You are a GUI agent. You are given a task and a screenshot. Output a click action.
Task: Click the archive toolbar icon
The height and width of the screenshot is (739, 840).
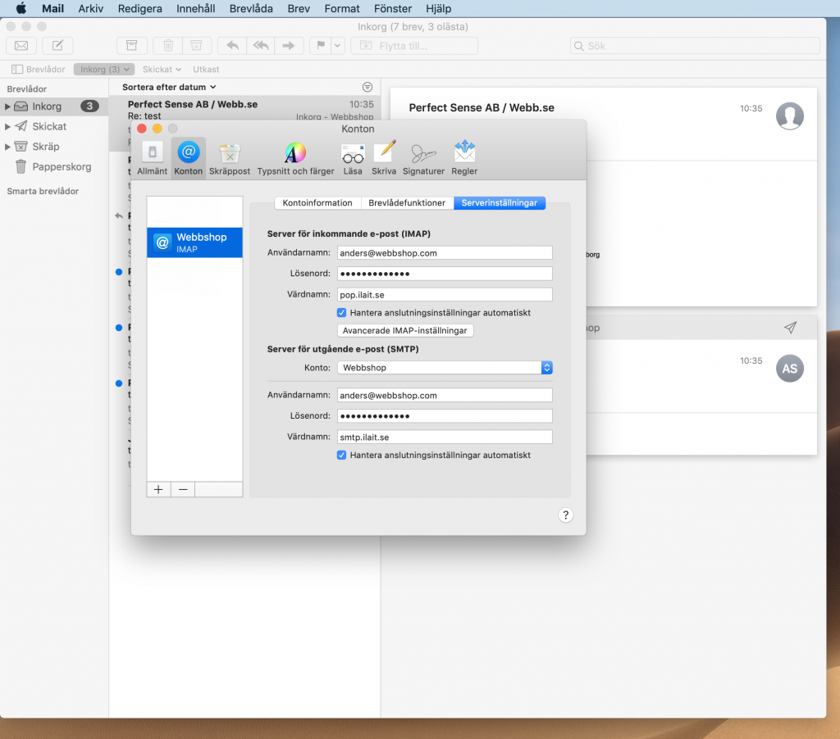(x=132, y=46)
